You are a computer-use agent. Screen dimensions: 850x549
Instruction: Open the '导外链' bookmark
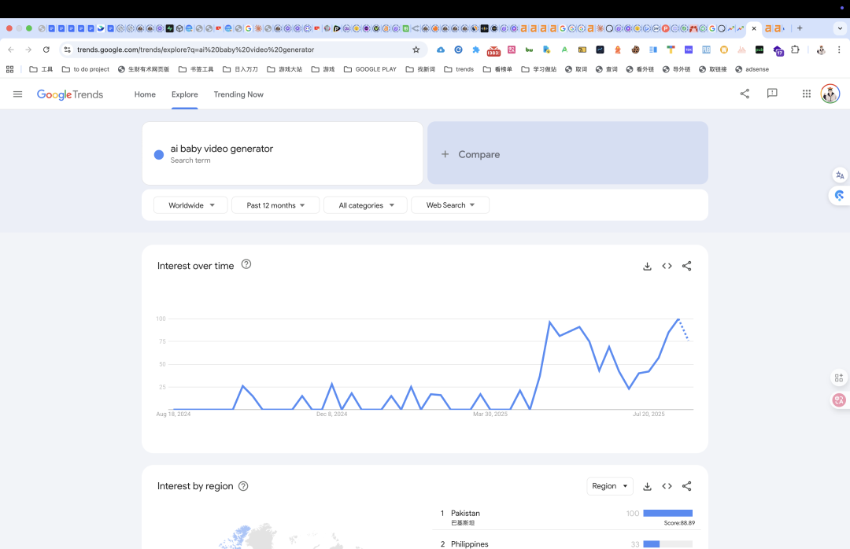point(677,69)
